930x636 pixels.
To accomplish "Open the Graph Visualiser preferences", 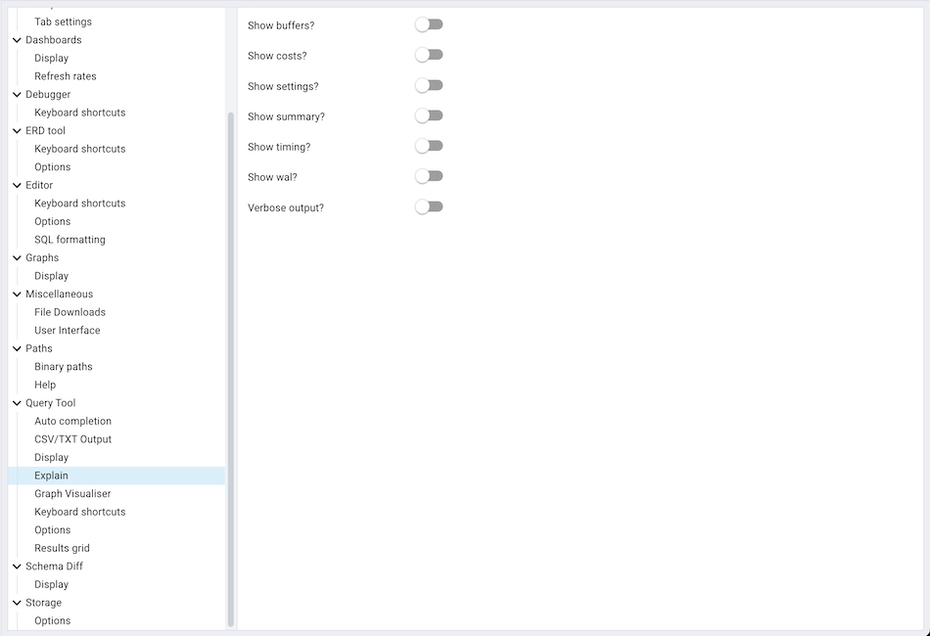I will pos(72,493).
